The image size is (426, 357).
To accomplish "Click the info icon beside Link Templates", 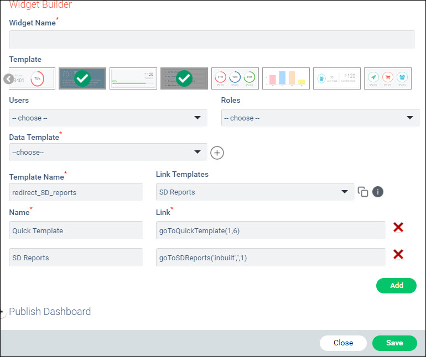I will pos(378,192).
